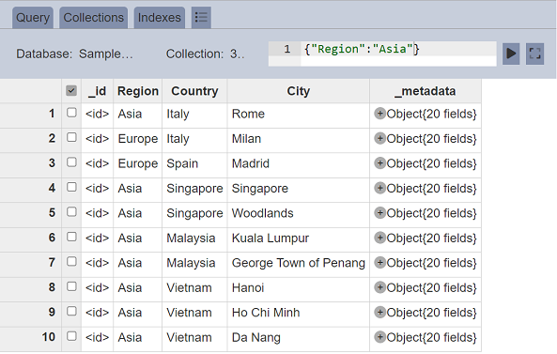Expand the _metadata object for Milan

[x=379, y=138]
